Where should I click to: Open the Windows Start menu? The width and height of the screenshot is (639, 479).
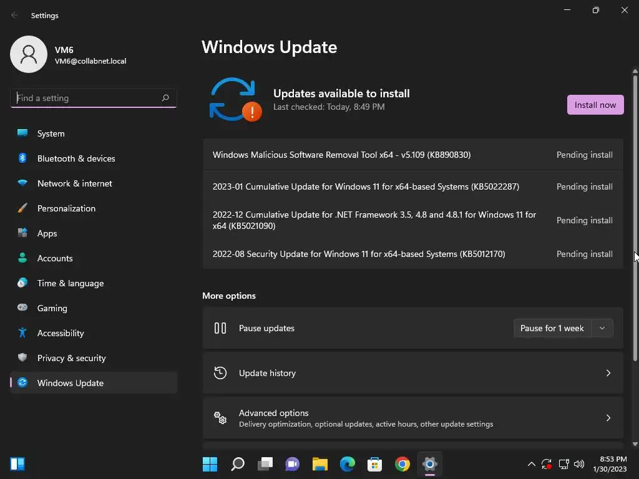[210, 464]
